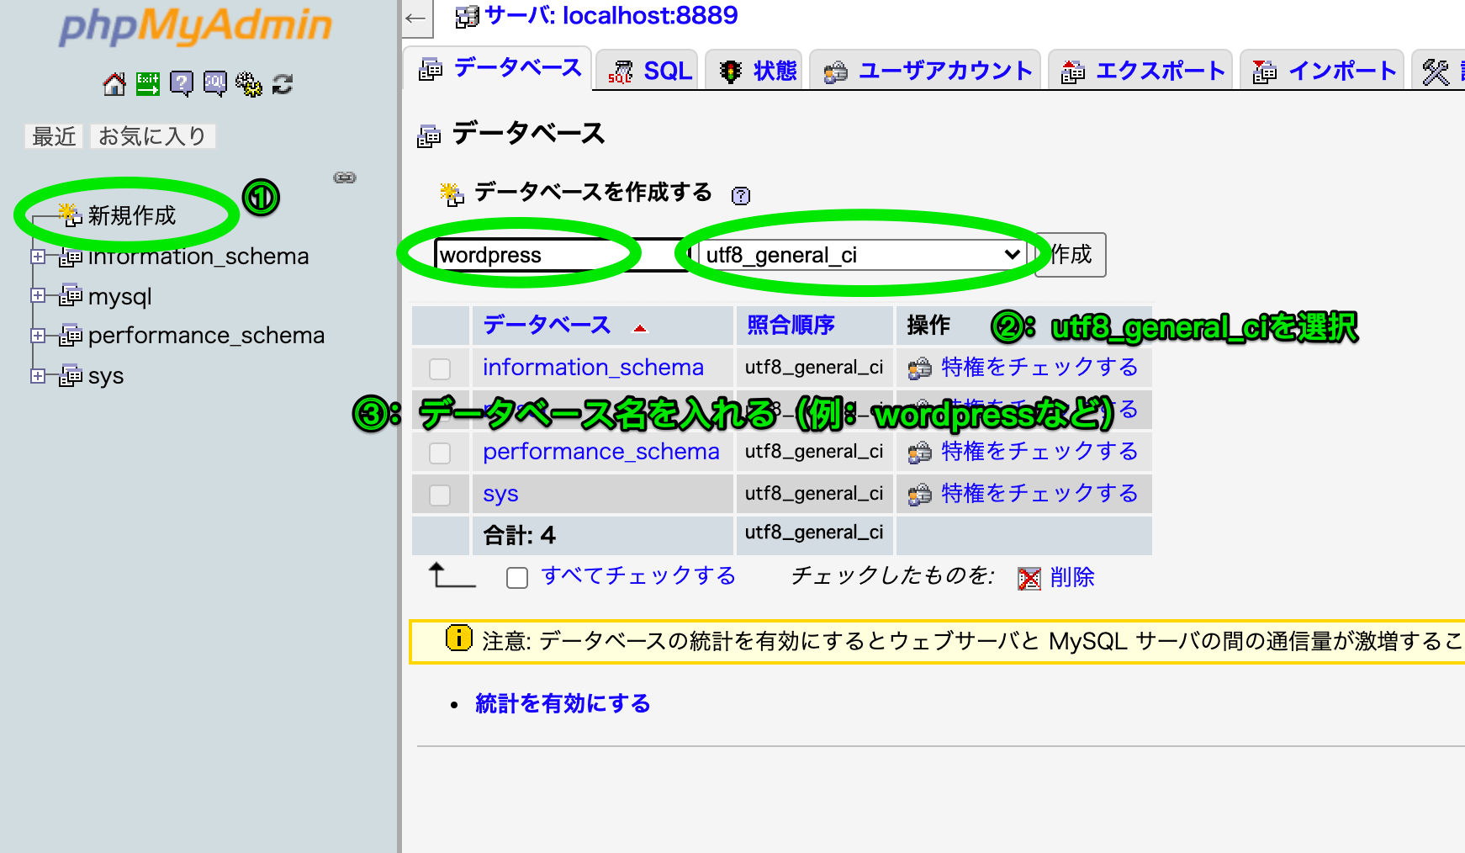Click 新規作成 in navigation tree
This screenshot has height=853, width=1465.
pyautogui.click(x=132, y=216)
